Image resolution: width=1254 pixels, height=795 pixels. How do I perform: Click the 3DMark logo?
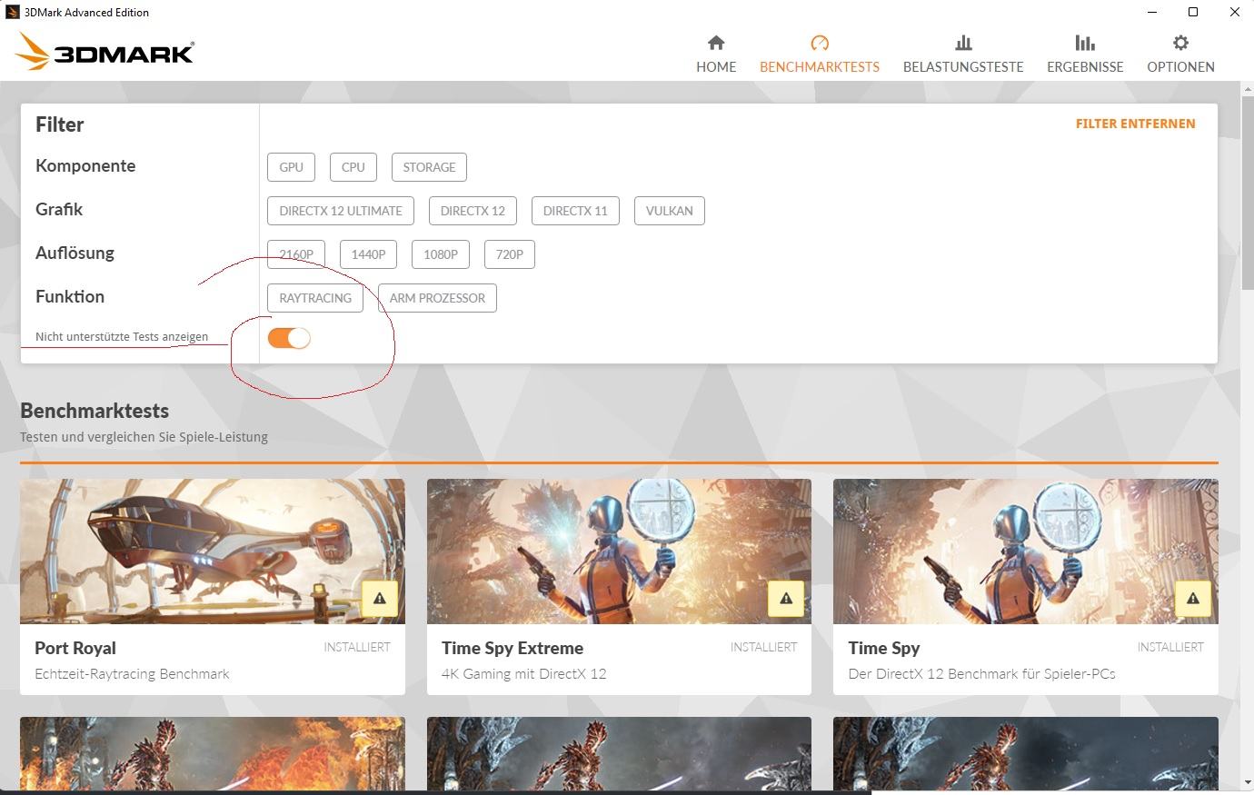105,52
